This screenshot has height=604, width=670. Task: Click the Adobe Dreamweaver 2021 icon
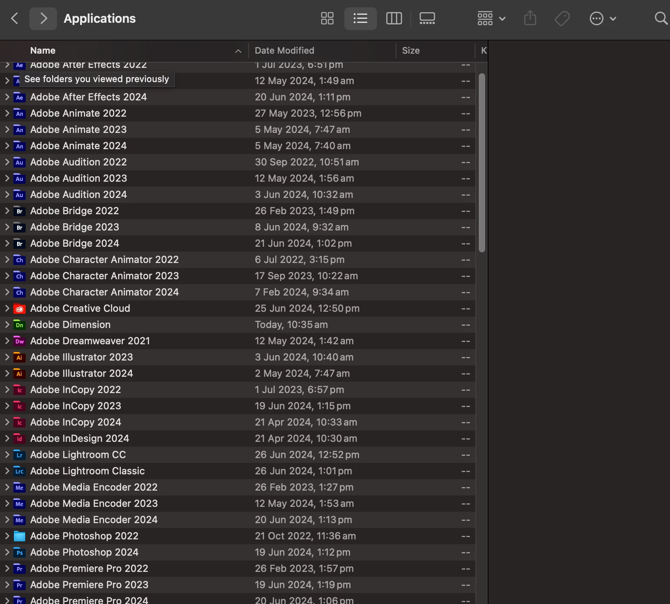click(x=20, y=341)
